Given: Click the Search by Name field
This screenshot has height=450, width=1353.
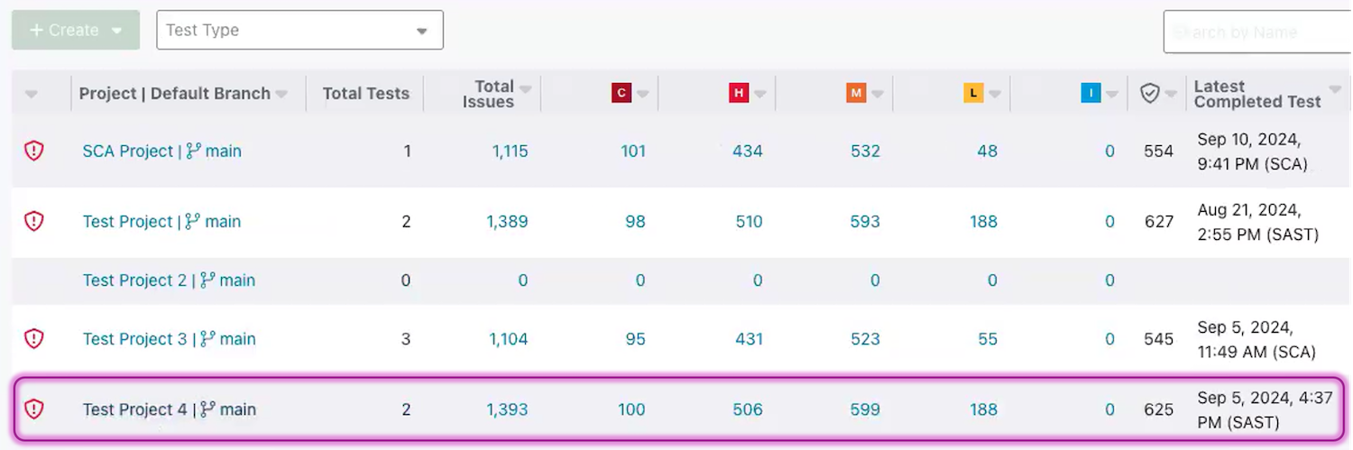Looking at the screenshot, I should 1256,32.
